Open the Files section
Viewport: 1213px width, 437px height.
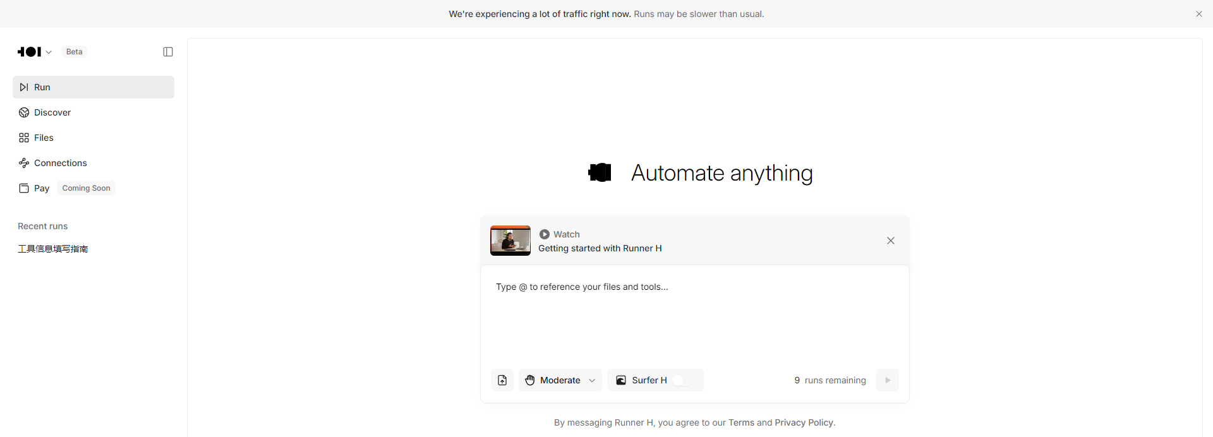click(x=94, y=138)
